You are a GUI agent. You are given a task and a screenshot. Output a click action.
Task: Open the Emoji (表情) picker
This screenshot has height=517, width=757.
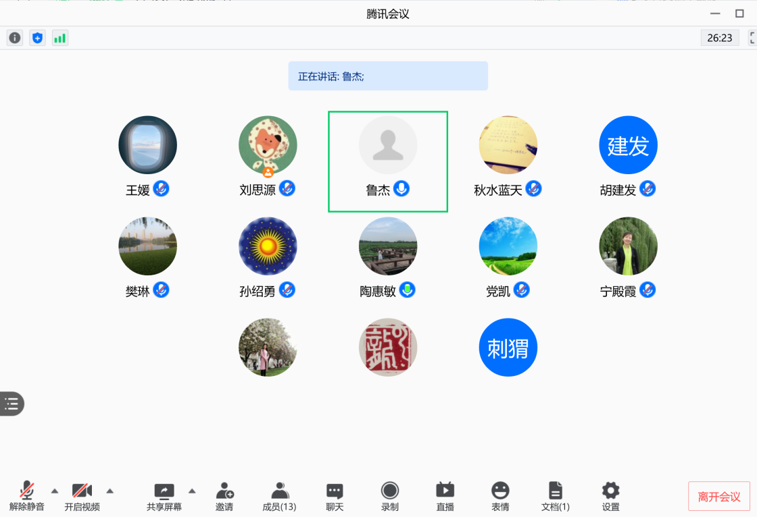pos(500,495)
